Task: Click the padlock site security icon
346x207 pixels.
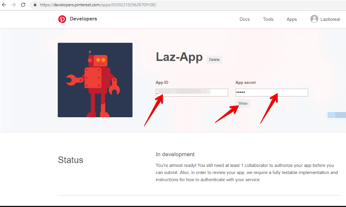Action: [x=35, y=4]
